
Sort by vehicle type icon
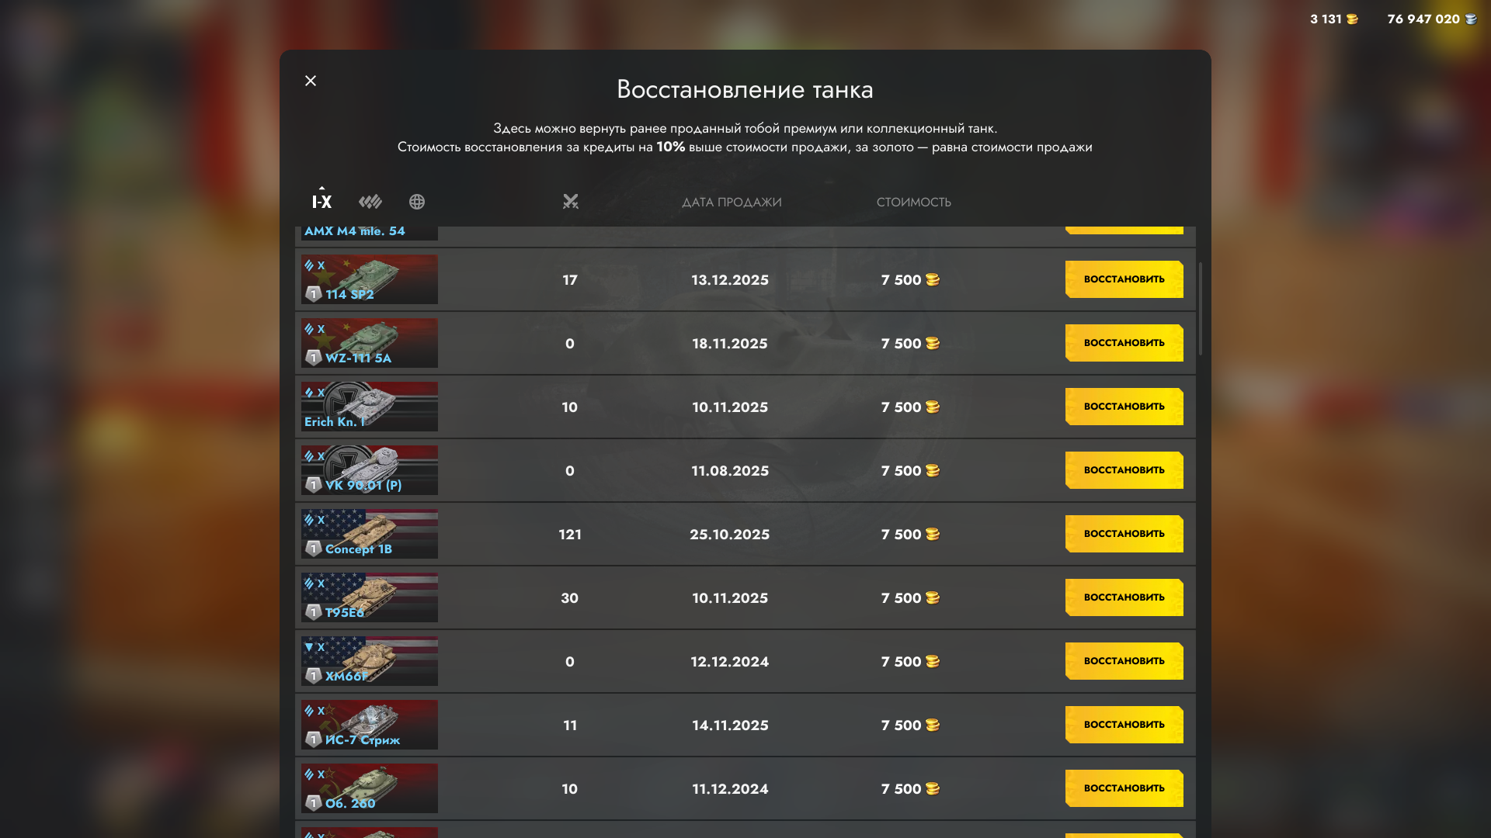click(x=370, y=202)
